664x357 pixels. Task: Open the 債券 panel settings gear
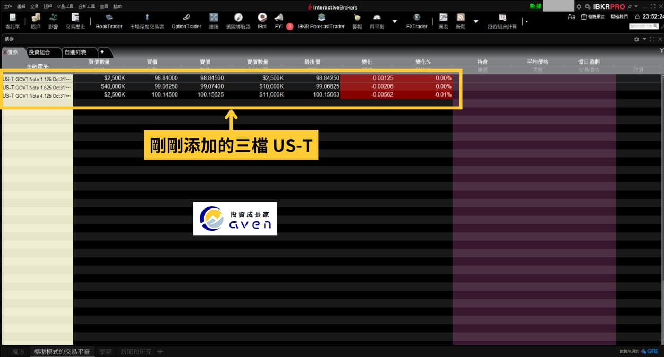pos(637,39)
